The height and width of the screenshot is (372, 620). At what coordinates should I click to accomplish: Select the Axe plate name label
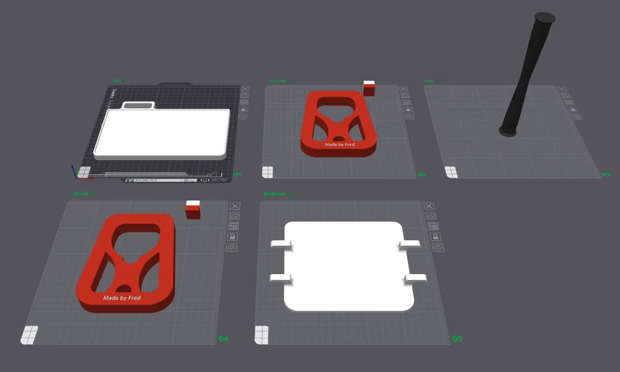[428, 81]
